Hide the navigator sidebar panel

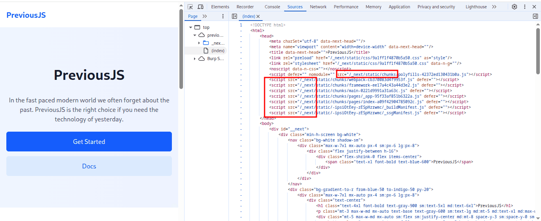click(234, 16)
